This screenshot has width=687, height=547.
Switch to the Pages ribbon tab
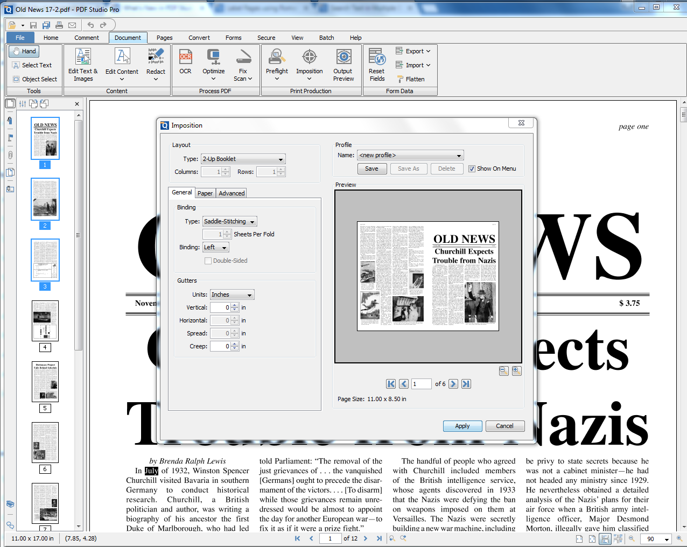click(x=165, y=38)
